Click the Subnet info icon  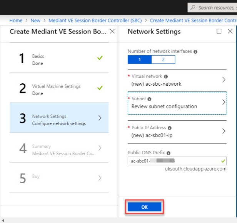pos(149,99)
